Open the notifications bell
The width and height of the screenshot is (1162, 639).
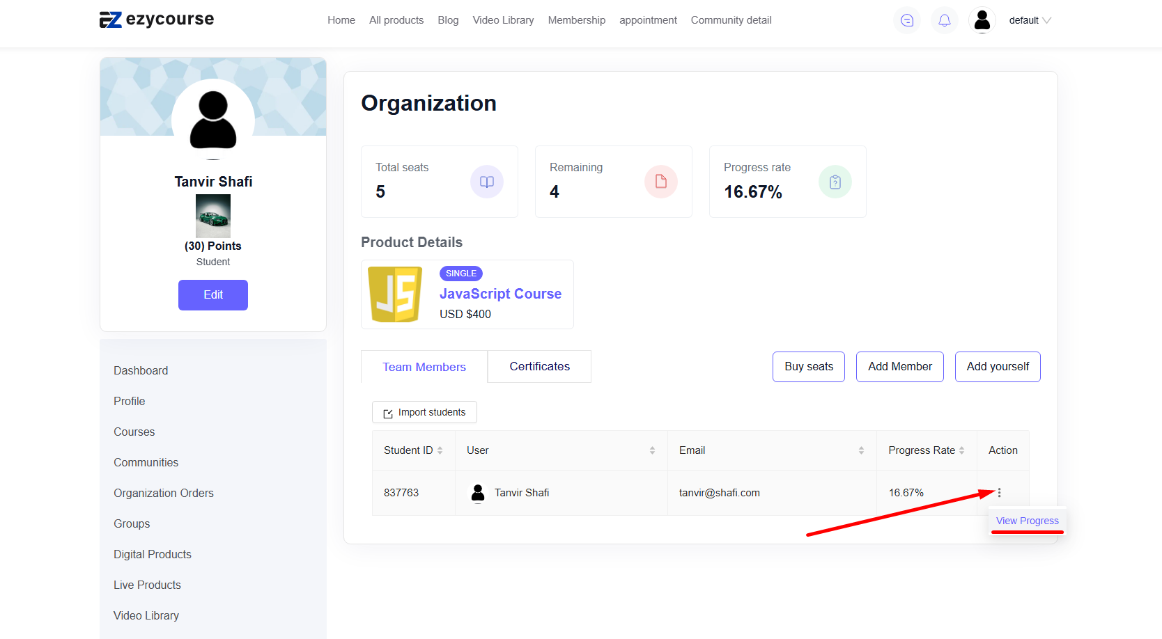(x=944, y=20)
